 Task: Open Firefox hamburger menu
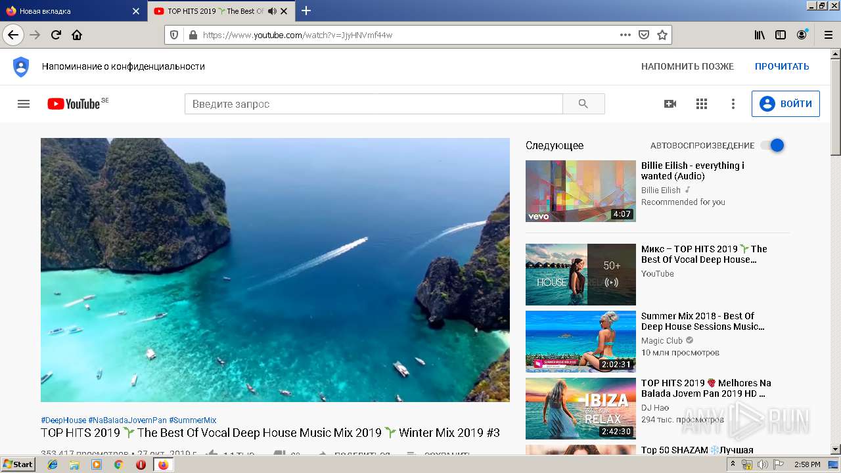pos(828,35)
